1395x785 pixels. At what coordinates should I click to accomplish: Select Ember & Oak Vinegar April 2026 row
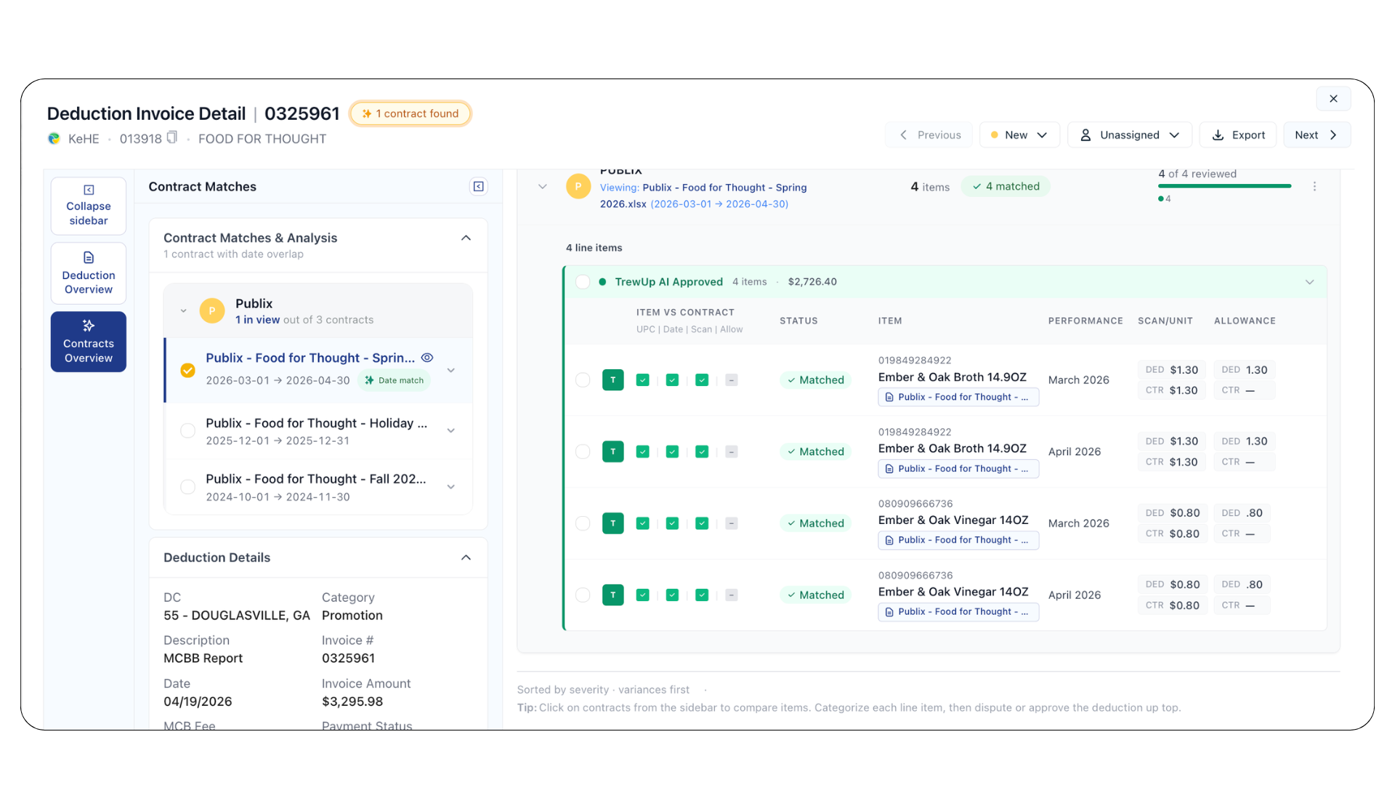tap(583, 595)
